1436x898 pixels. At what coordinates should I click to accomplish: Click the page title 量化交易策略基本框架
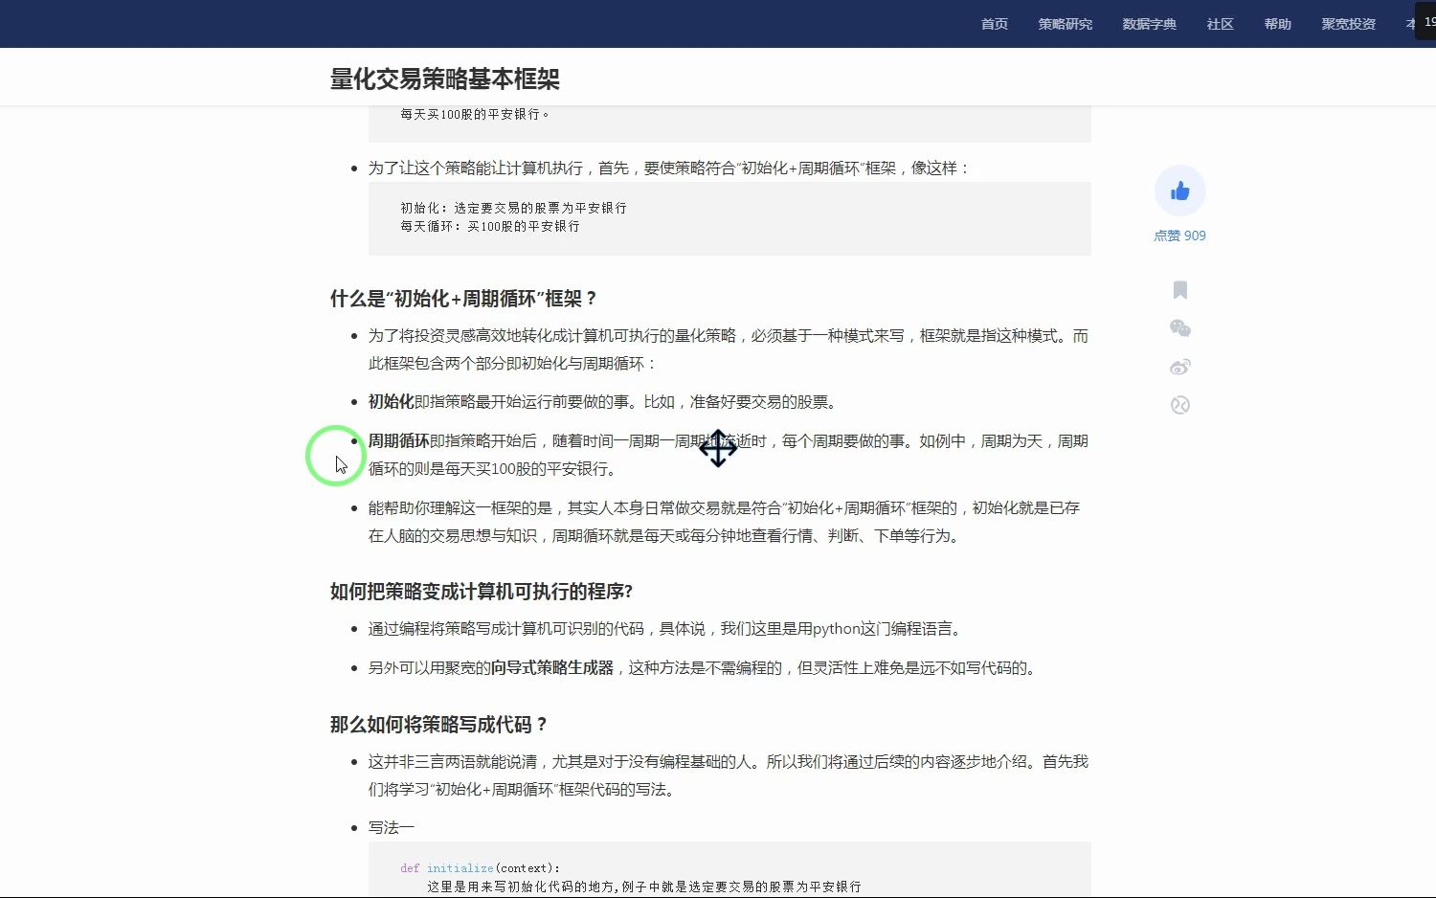pyautogui.click(x=444, y=79)
